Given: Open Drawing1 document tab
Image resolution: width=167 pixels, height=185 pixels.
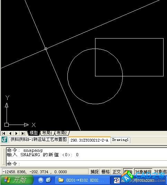Looking at the screenshot, I should click(x=120, y=140).
